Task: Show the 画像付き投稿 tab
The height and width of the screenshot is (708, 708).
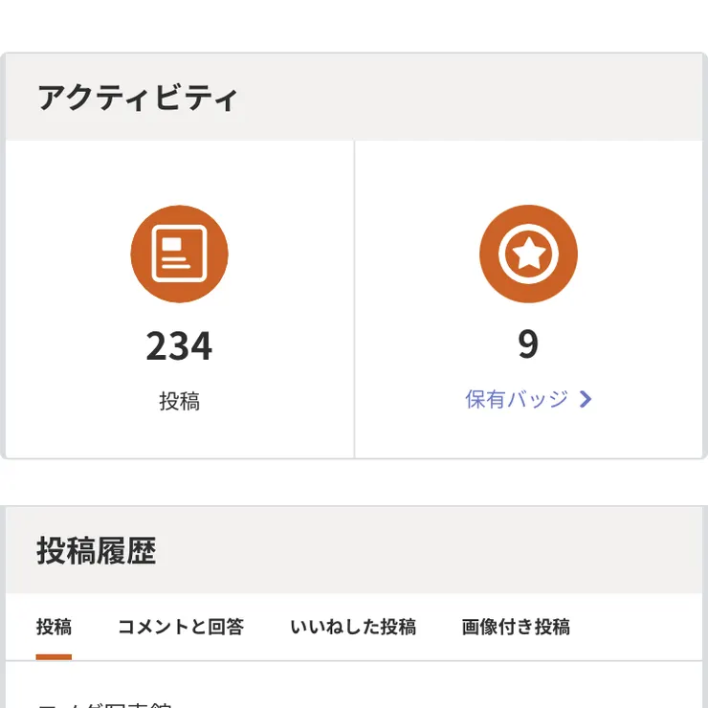Action: point(516,627)
